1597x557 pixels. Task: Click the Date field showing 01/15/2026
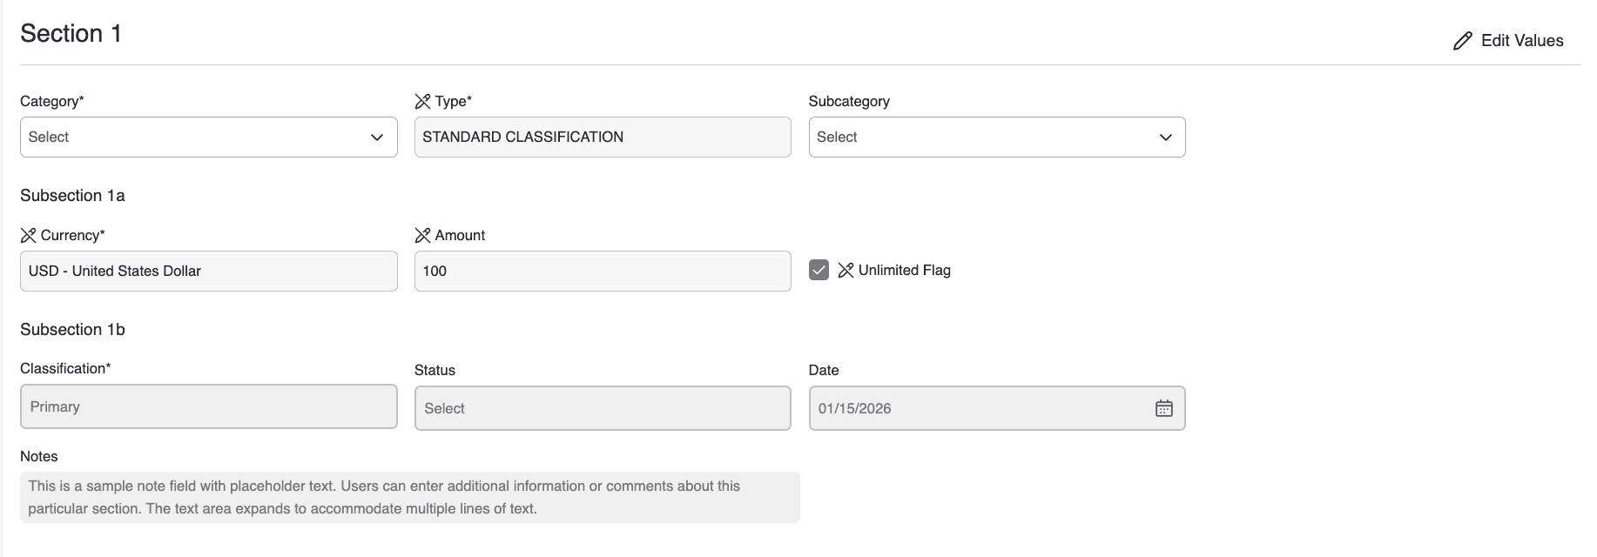click(975, 408)
